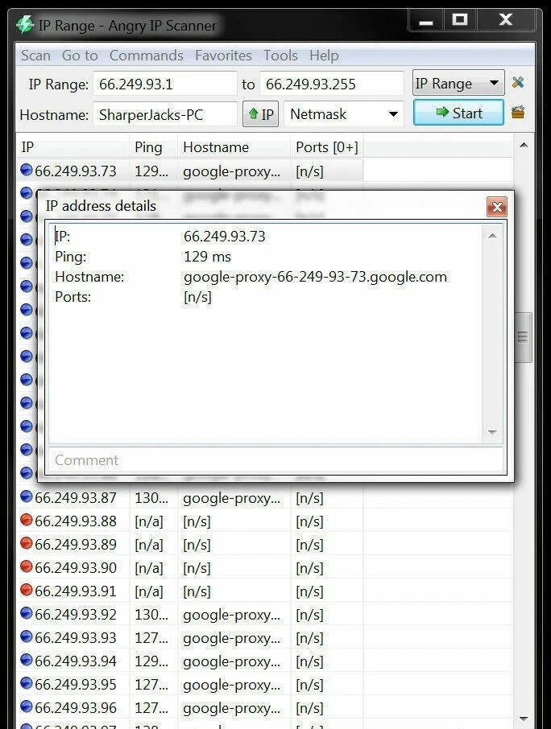Click the Angry IP Scanner title icon
Viewport: 551px width, 729px height.
click(x=25, y=24)
